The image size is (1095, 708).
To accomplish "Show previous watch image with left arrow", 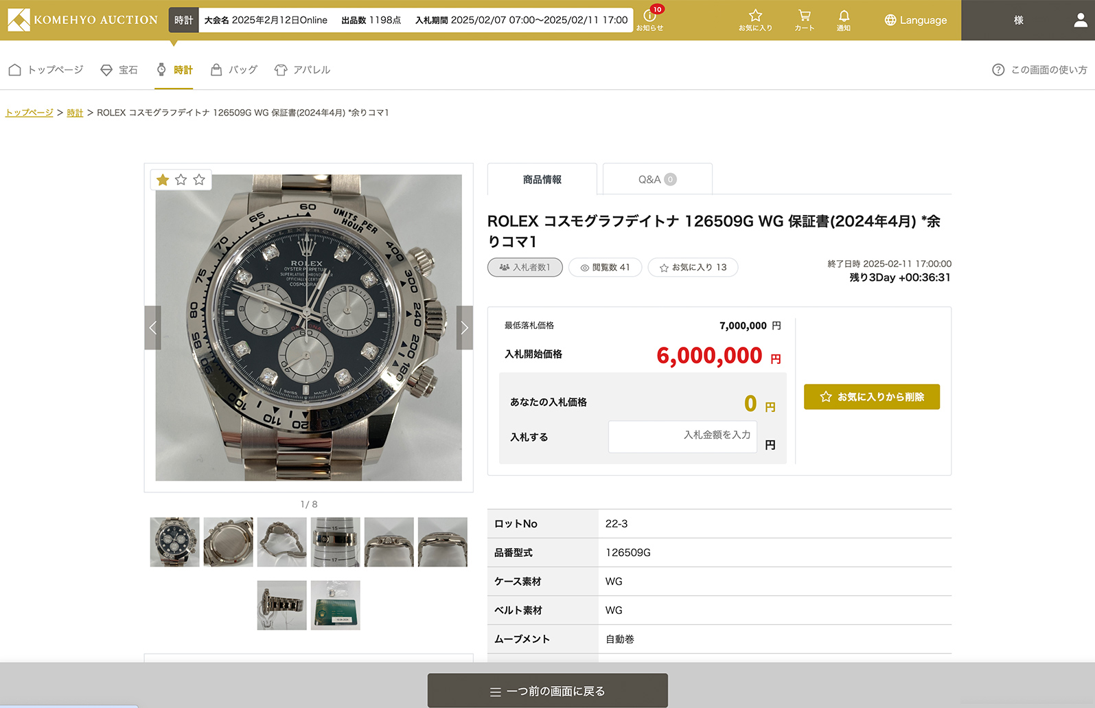I will [x=152, y=328].
